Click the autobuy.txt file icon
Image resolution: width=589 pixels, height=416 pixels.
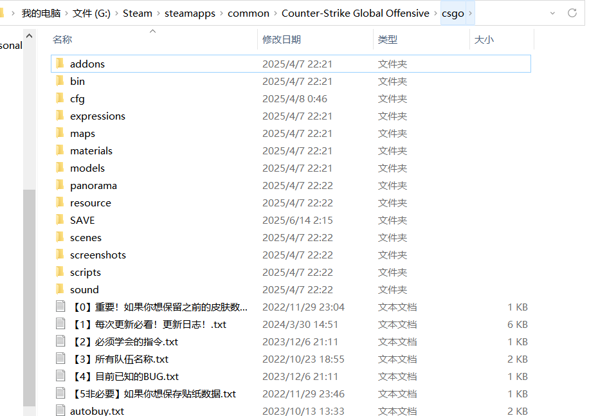pyautogui.click(x=60, y=410)
